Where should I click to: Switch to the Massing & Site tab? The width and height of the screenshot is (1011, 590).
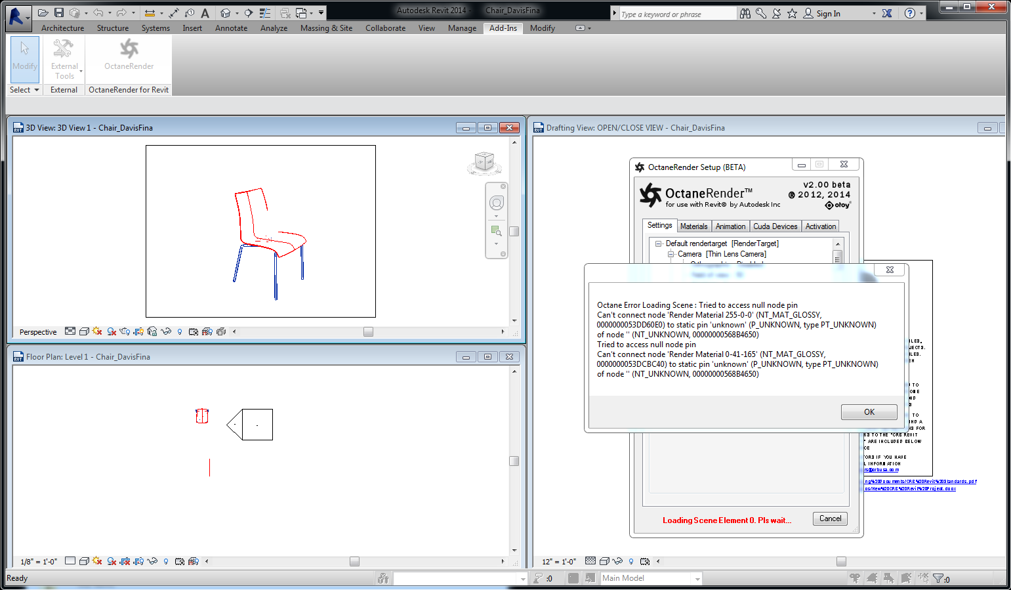pyautogui.click(x=326, y=28)
